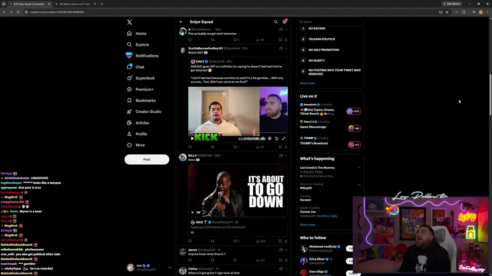The width and height of the screenshot is (492, 276).
Task: Open Grok icon on BILL4 post
Action: (281, 156)
